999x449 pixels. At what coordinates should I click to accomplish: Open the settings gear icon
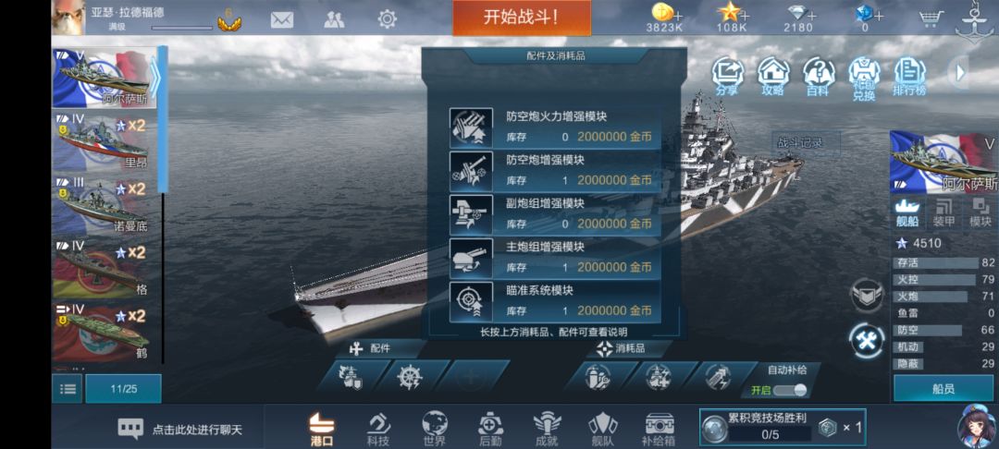387,19
